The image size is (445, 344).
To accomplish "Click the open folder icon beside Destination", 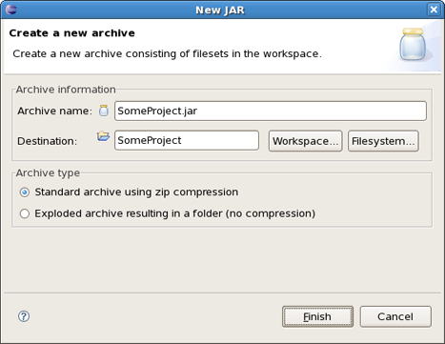I will point(103,136).
